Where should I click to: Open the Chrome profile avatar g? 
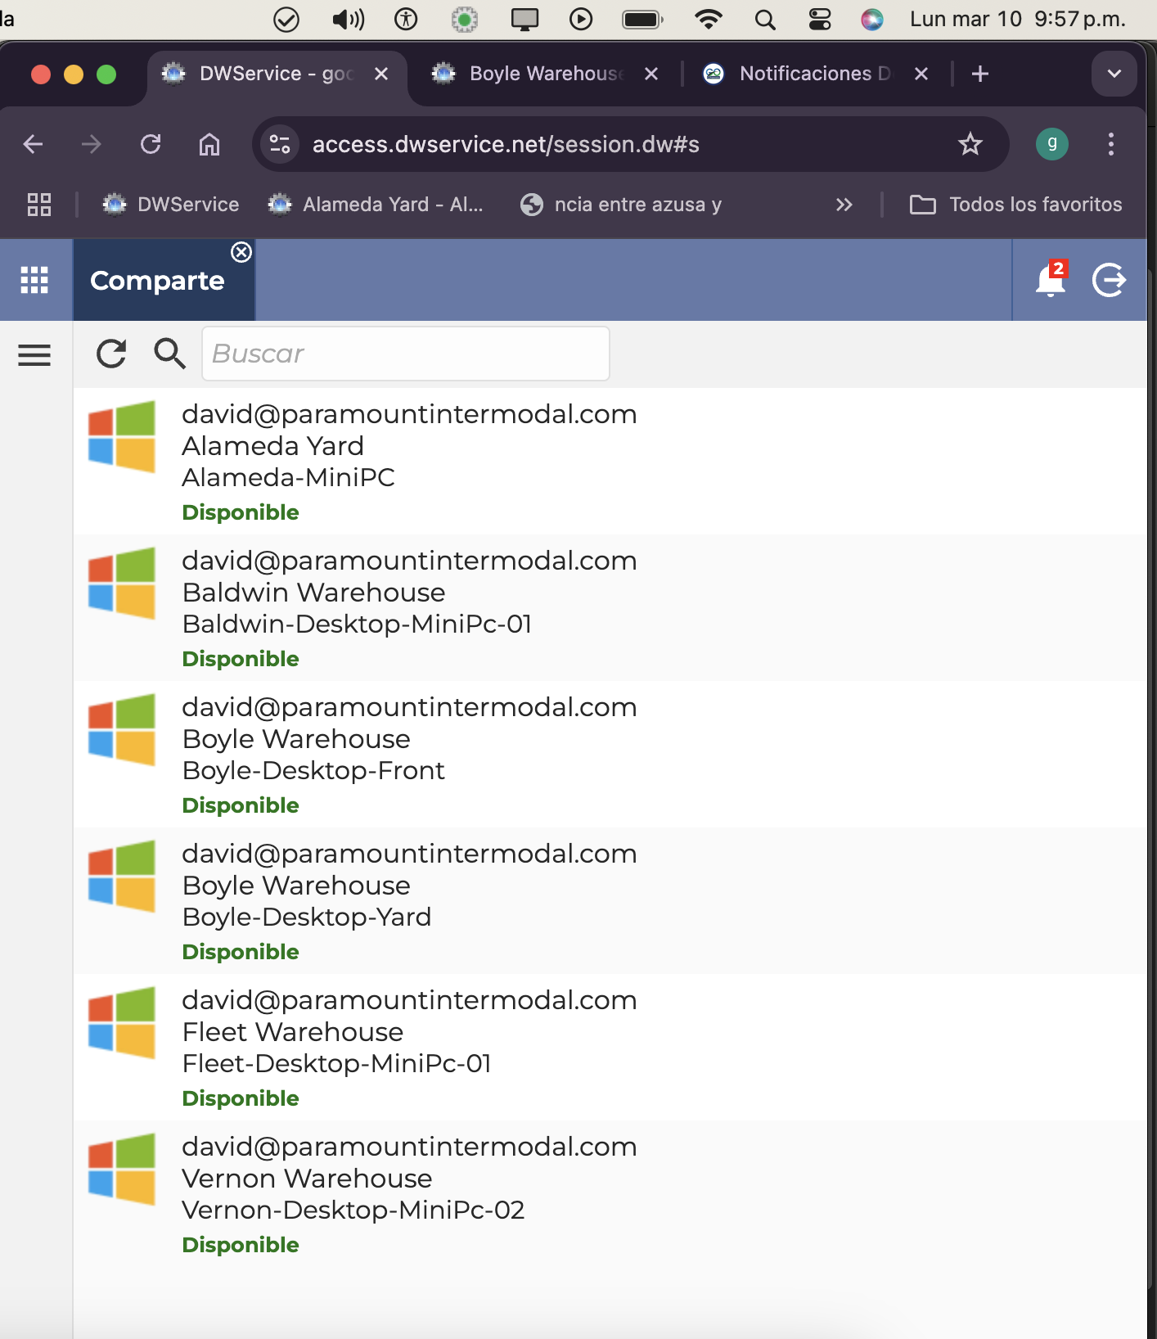click(x=1052, y=144)
